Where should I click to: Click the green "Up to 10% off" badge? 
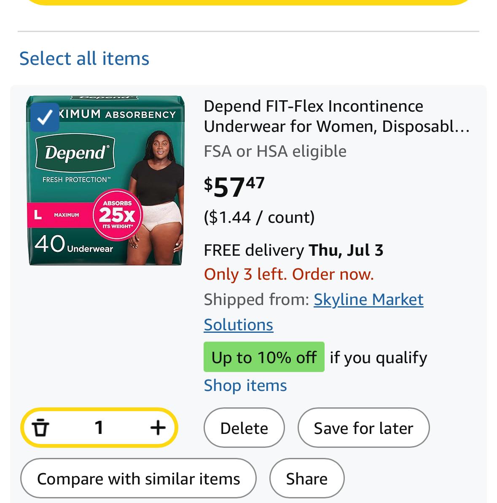point(264,357)
